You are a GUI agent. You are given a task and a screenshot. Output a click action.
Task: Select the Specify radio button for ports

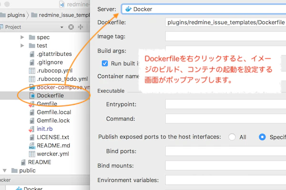pos(262,137)
